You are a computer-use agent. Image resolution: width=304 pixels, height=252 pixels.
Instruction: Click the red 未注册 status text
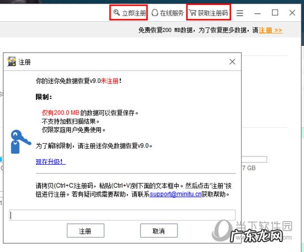coord(110,81)
